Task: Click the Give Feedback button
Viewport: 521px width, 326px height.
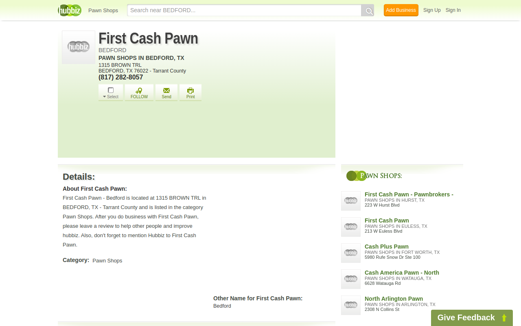Action: click(x=472, y=318)
